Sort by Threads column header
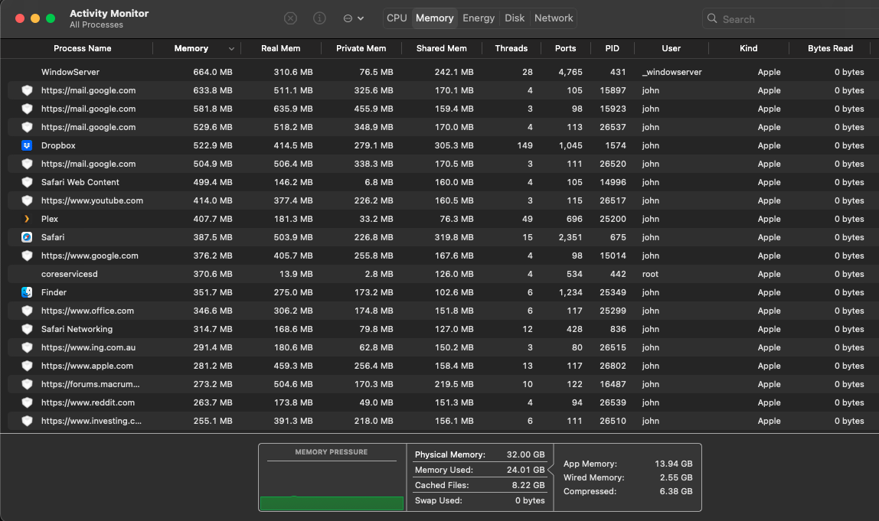This screenshot has width=879, height=521. tap(511, 48)
